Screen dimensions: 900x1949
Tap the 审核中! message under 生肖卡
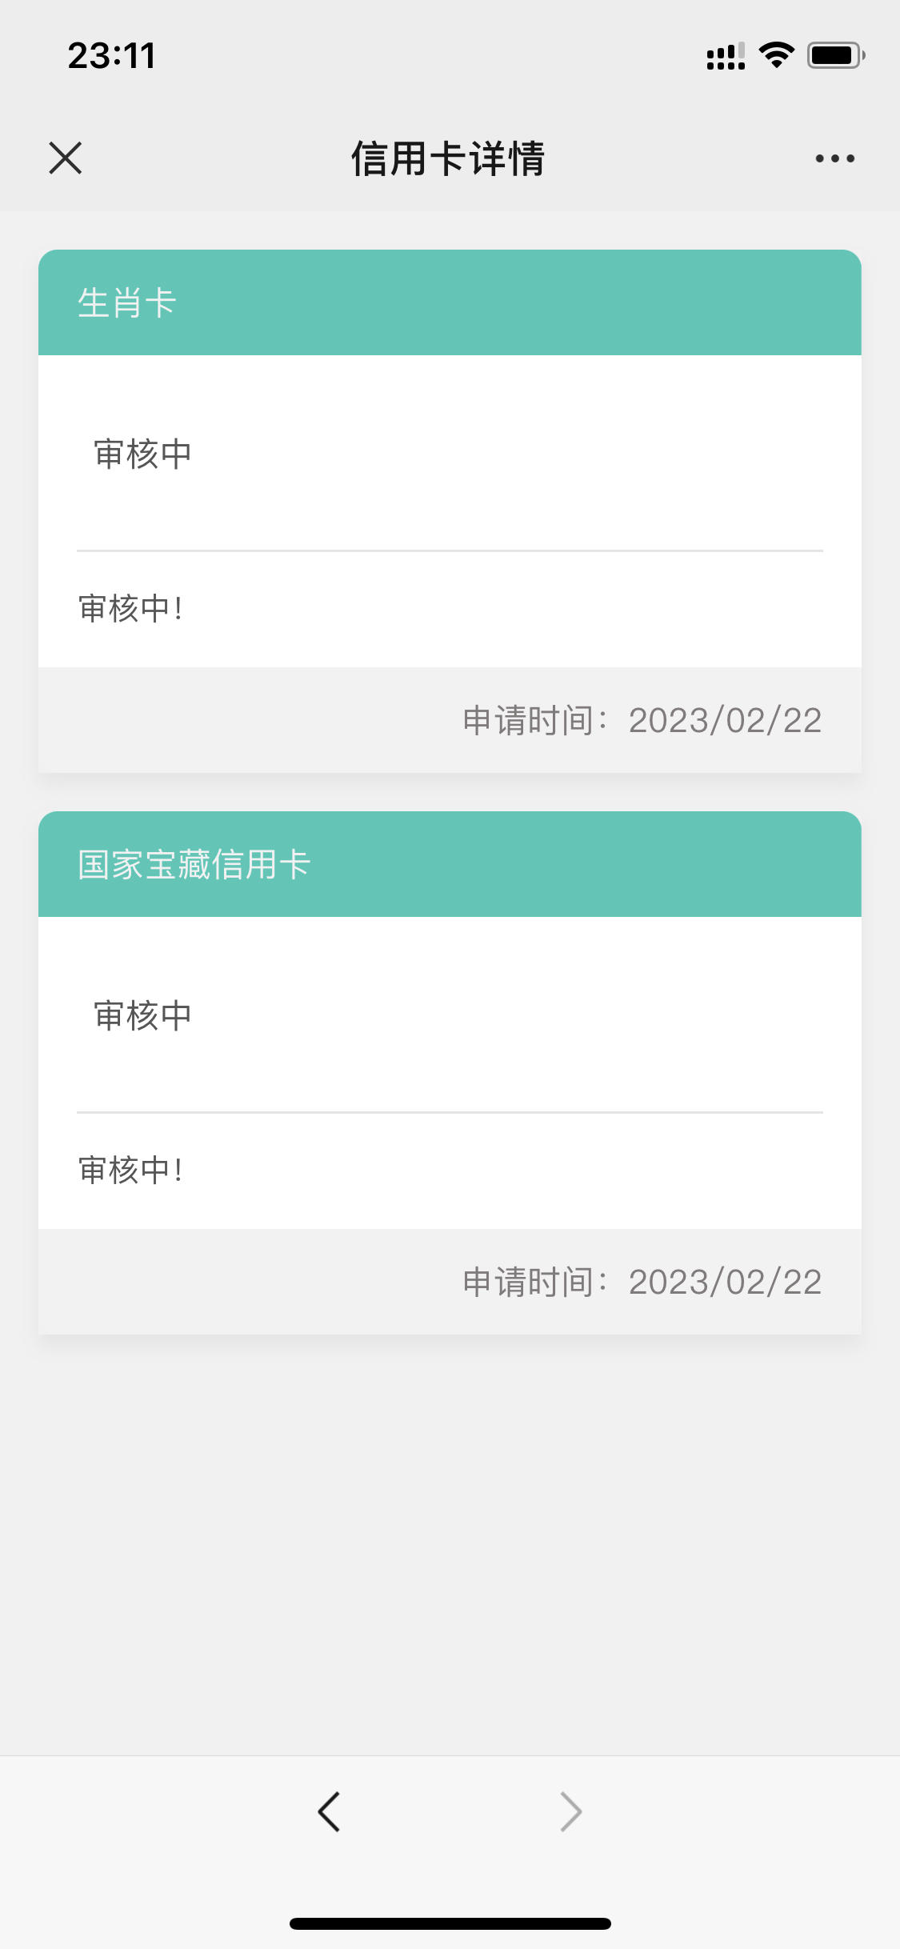coord(130,609)
